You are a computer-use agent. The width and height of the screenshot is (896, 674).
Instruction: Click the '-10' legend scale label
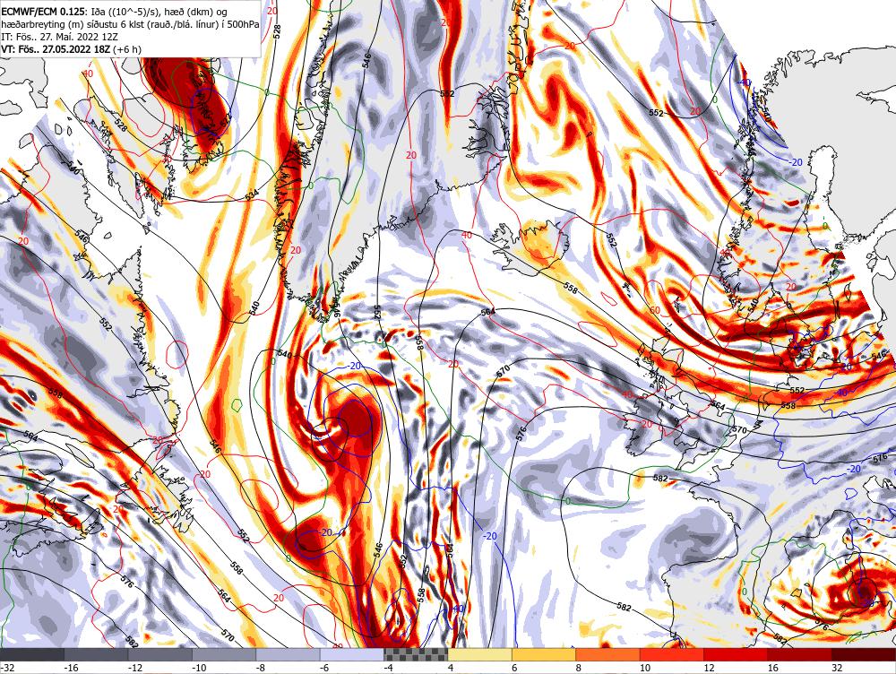(x=200, y=668)
